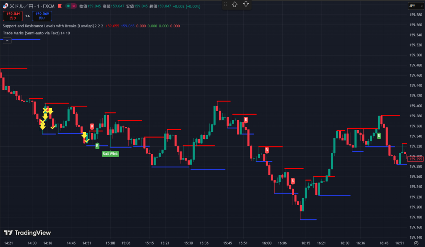Click the TradingView logo
Viewport: 425px width, 247px height.
click(27, 232)
